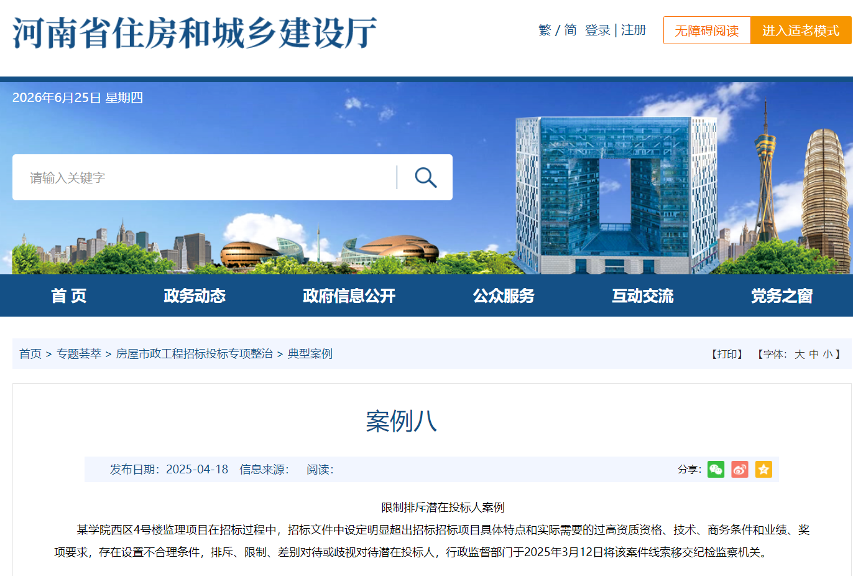Image resolution: width=853 pixels, height=576 pixels.
Task: Enable 无障碍阅读 accessibility reading
Action: point(707,30)
